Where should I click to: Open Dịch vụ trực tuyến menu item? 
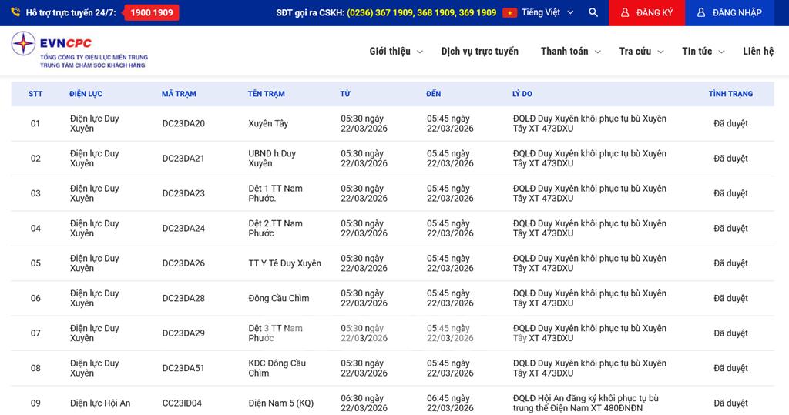(479, 52)
